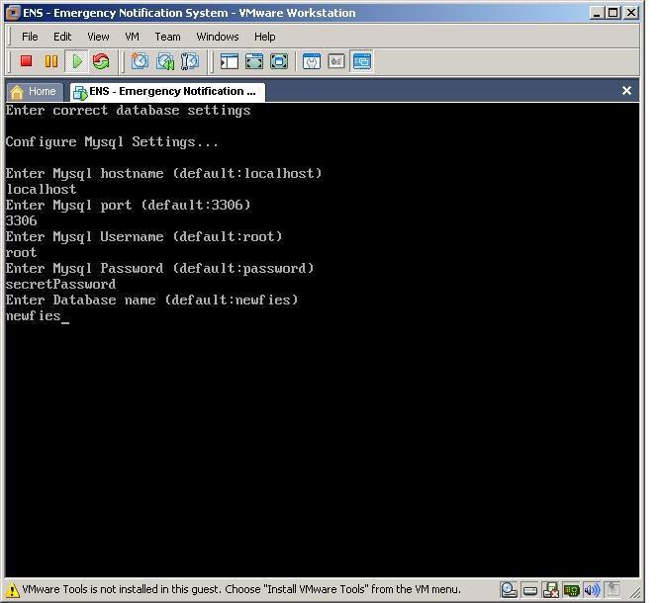Maximize the VMware Workstation window
661x603 pixels.
pyautogui.click(x=614, y=13)
